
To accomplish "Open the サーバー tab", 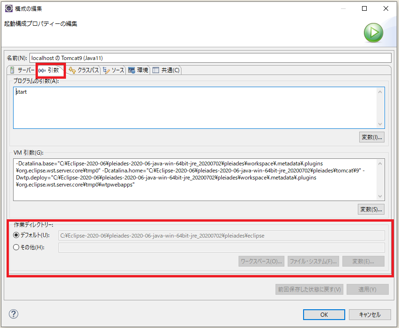I will point(22,70).
